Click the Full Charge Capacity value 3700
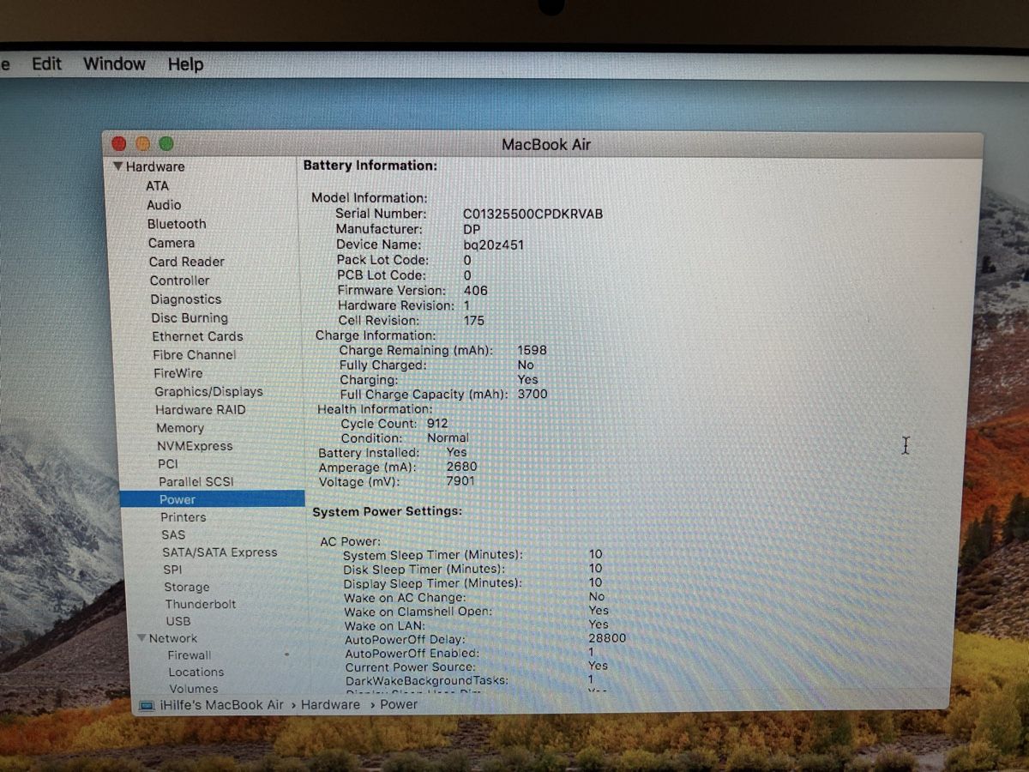Screen dimensions: 1029x772 (x=532, y=395)
